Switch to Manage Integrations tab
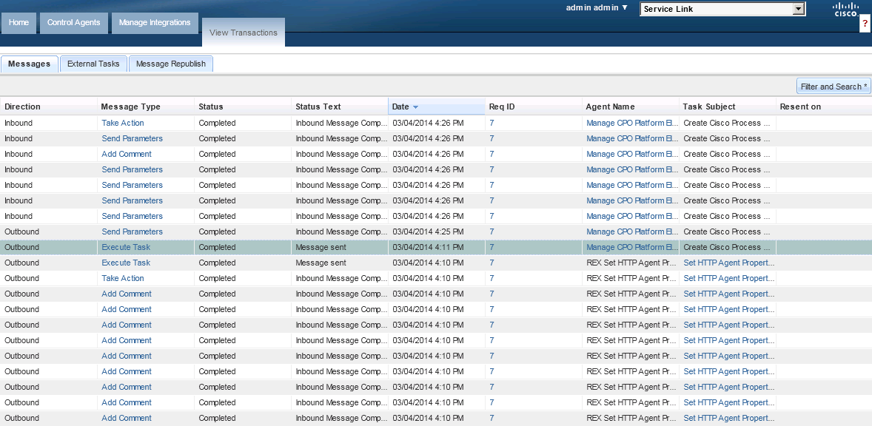 [155, 23]
